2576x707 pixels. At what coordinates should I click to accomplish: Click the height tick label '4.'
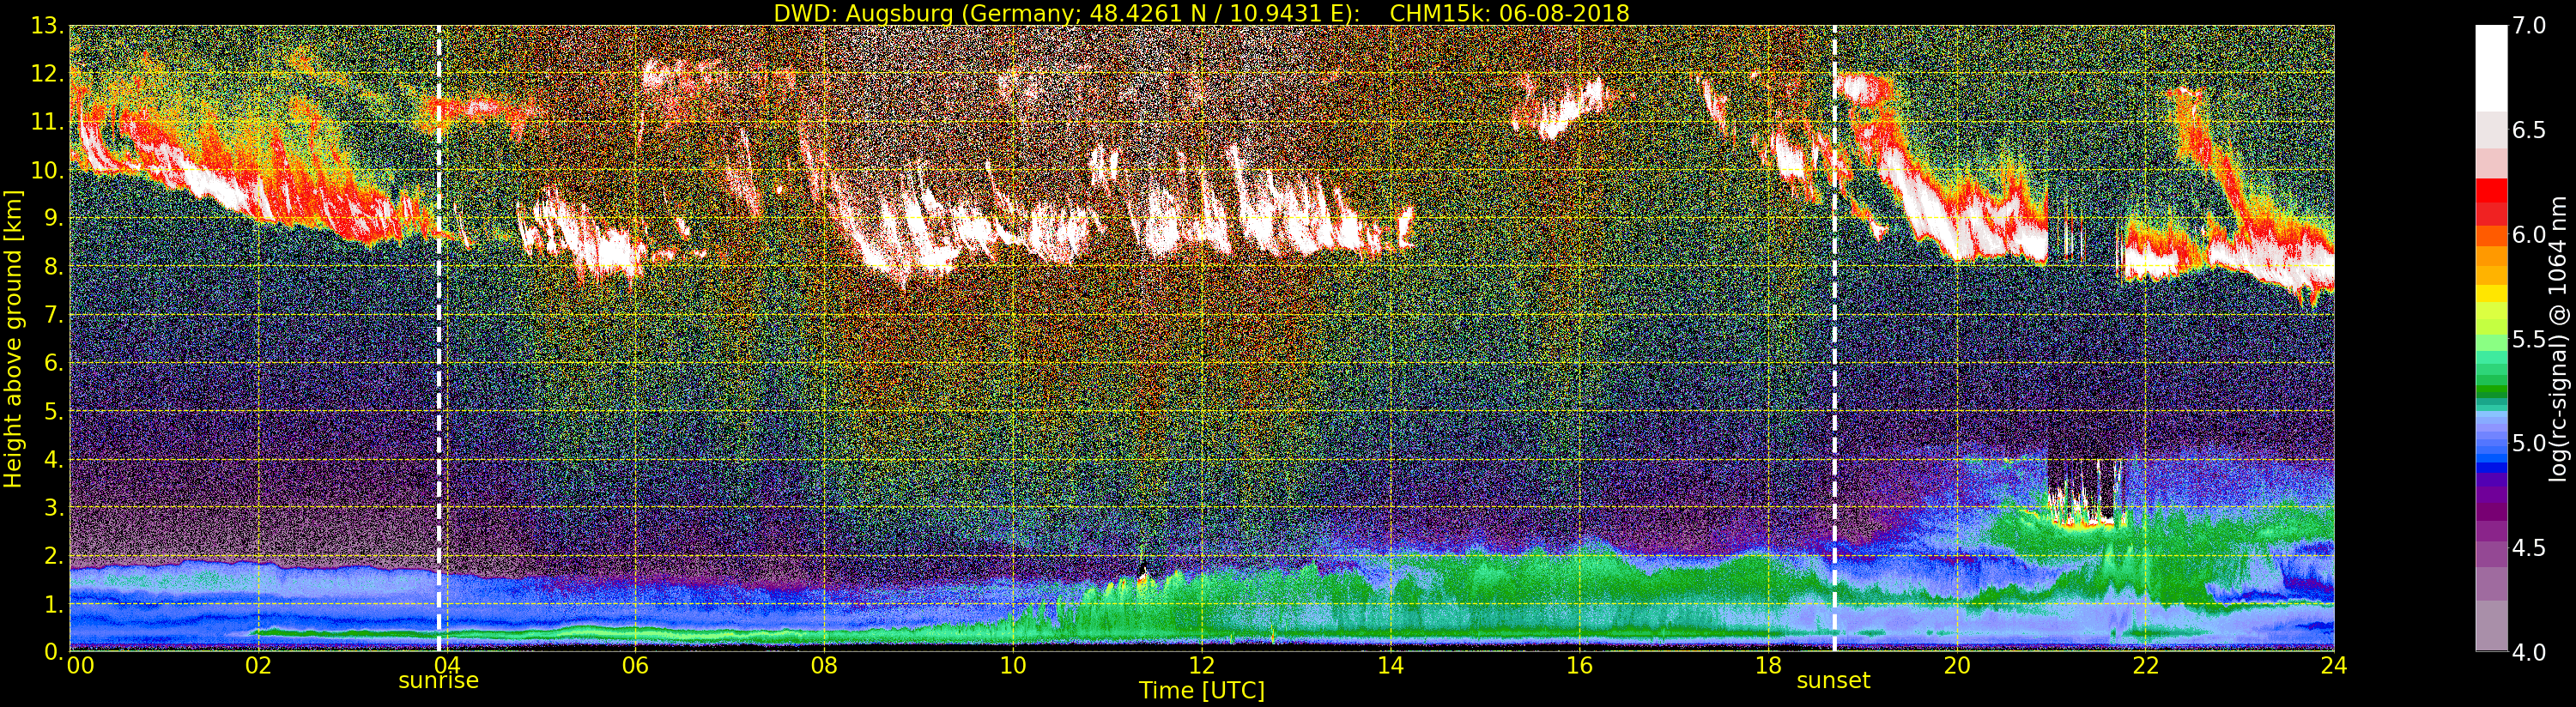[54, 460]
